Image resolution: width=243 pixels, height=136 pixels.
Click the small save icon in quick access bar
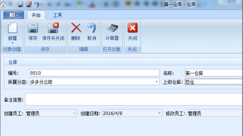coord(20,4)
